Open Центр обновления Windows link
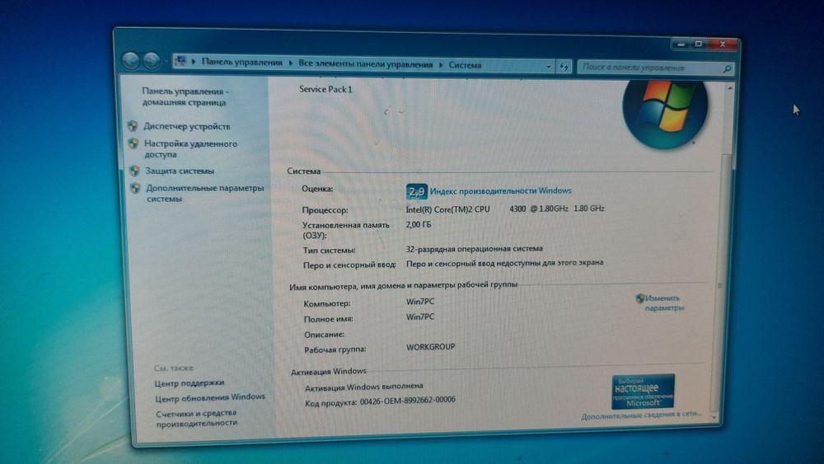The width and height of the screenshot is (824, 464). [x=209, y=398]
